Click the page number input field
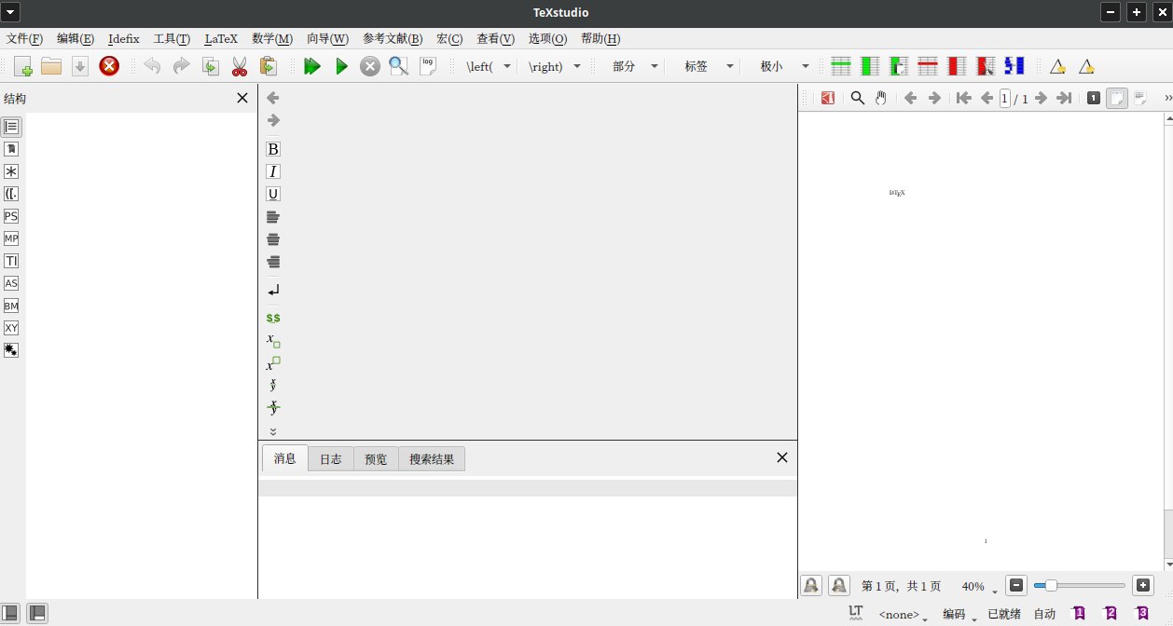This screenshot has width=1173, height=626. (x=1004, y=98)
